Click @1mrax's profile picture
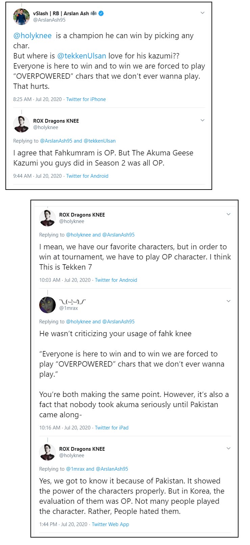 (47, 304)
